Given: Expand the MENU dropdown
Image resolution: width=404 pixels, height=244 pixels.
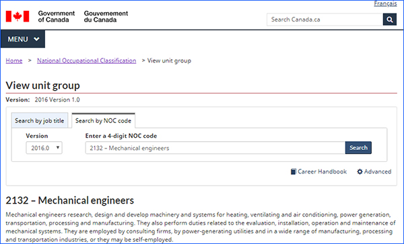Looking at the screenshot, I should click(23, 39).
